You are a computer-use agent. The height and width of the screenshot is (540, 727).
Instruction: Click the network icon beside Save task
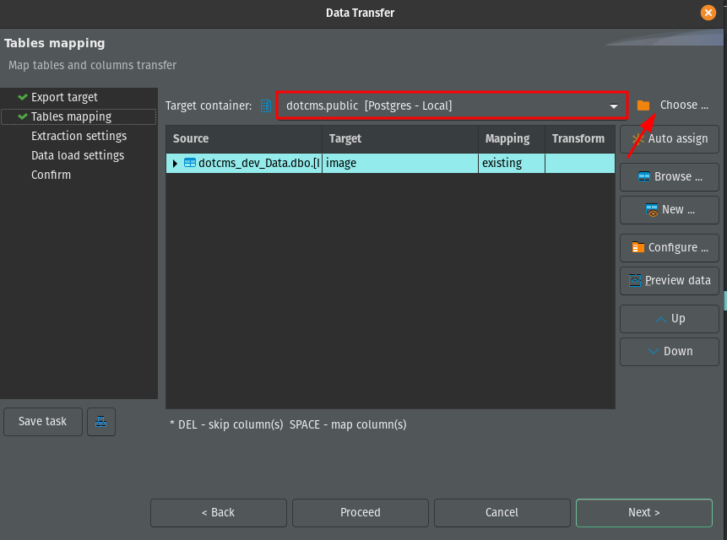[101, 422]
